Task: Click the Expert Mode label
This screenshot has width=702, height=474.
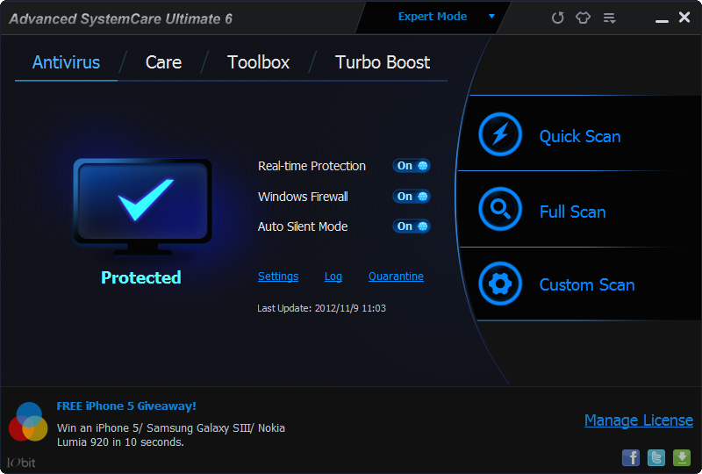Action: [x=433, y=17]
